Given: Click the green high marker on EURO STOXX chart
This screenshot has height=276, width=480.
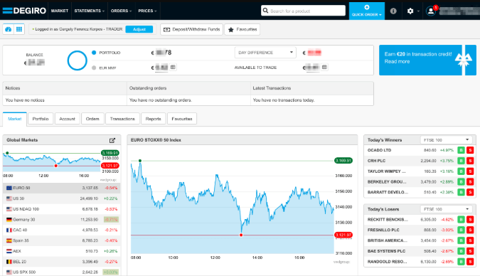Looking at the screenshot, I should pyautogui.click(x=140, y=161).
